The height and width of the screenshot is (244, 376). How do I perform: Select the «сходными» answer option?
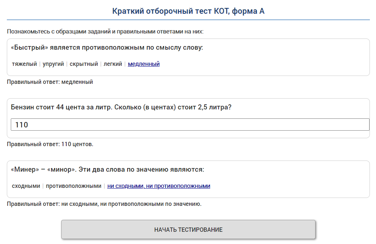tap(26, 186)
